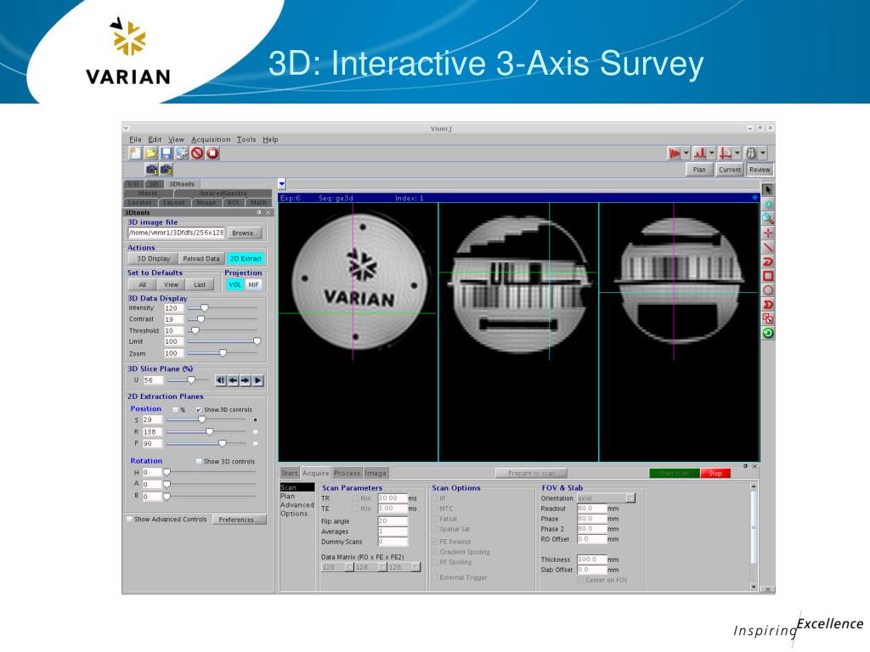The height and width of the screenshot is (652, 870).
Task: Switch to the Acquire tab
Action: (x=316, y=473)
